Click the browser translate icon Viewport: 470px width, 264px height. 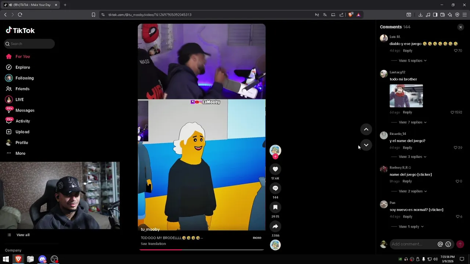coord(325,15)
